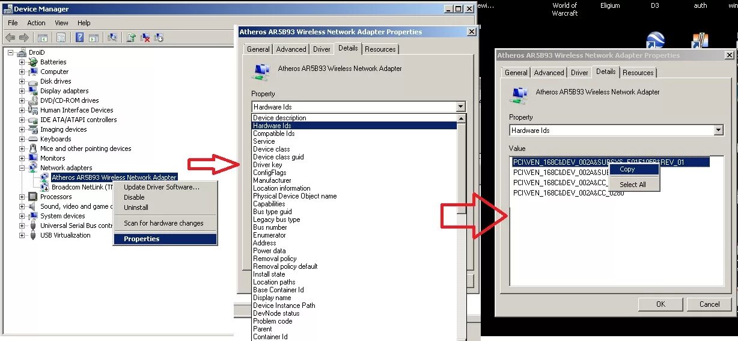Expand the IDE ATA/ATAPI controllers node
This screenshot has width=738, height=341.
coord(22,120)
